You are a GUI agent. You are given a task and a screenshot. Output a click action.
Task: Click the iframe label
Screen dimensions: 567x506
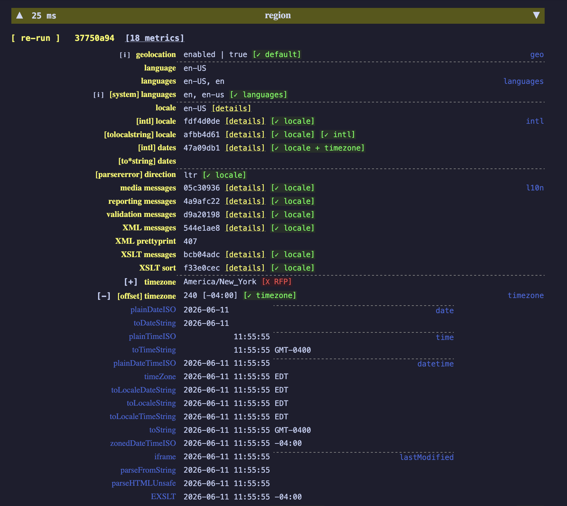point(165,457)
